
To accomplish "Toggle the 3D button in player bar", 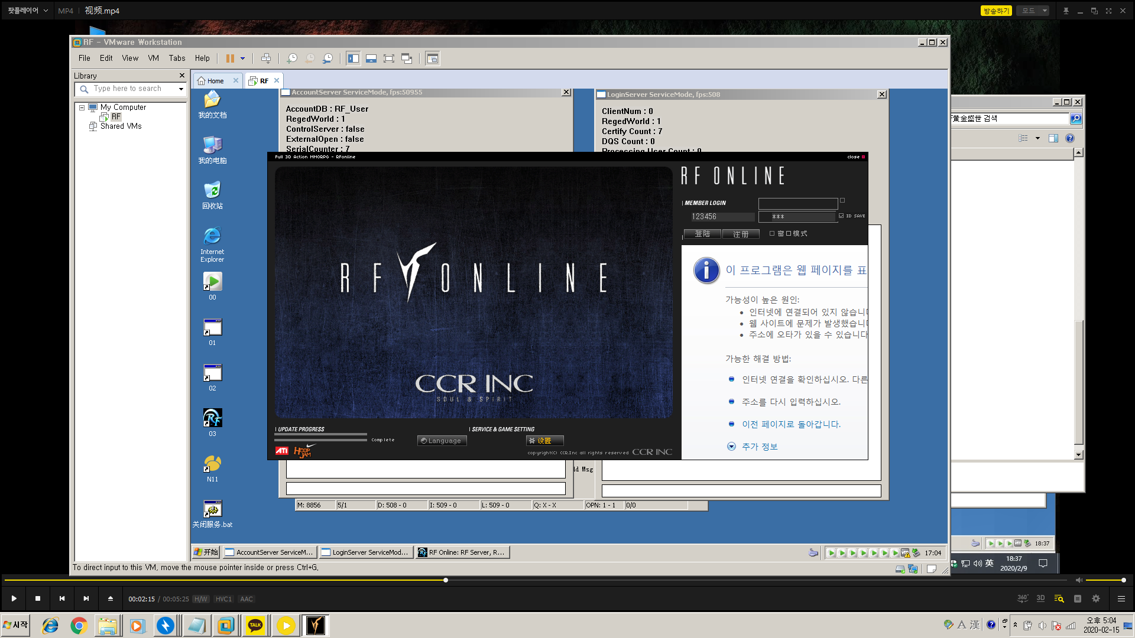I will pyautogui.click(x=1040, y=598).
